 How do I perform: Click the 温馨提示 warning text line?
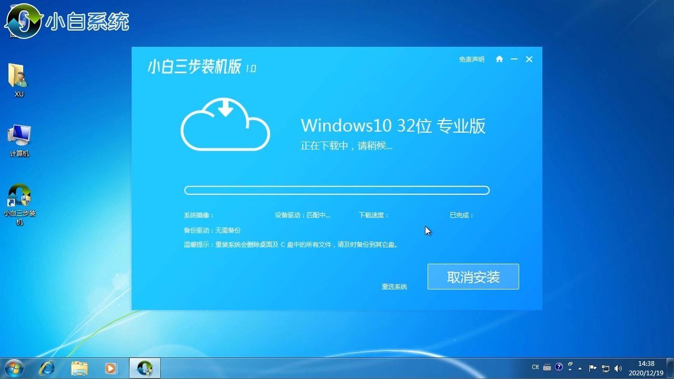(291, 245)
